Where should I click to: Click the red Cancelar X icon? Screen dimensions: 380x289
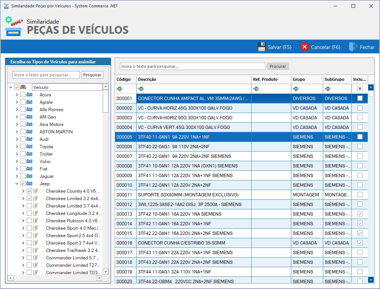[x=305, y=47]
